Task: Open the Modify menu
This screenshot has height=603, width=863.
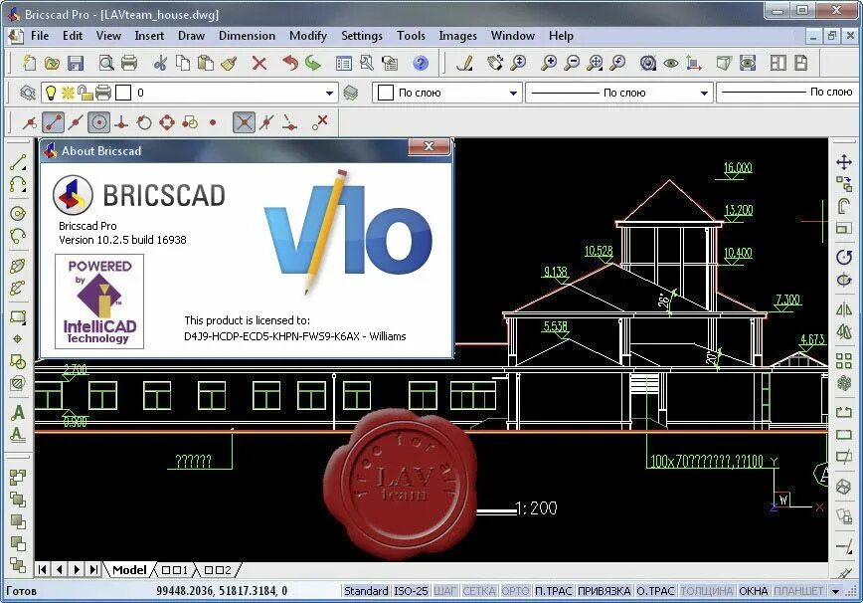Action: 307,36
